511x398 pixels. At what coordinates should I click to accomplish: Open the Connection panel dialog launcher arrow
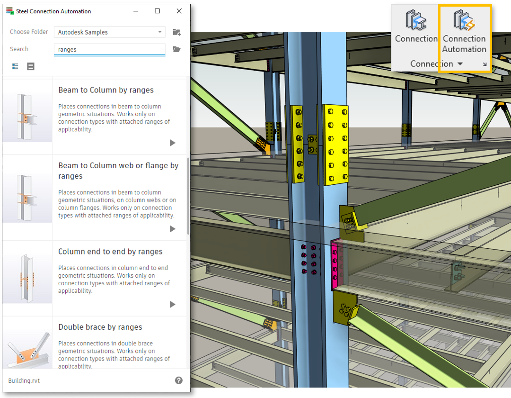[x=485, y=64]
